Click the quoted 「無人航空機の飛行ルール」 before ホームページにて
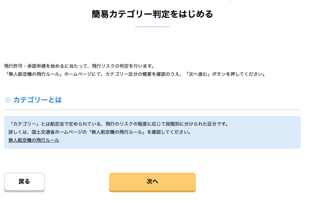This screenshot has width=309, height=203. coord(33,74)
